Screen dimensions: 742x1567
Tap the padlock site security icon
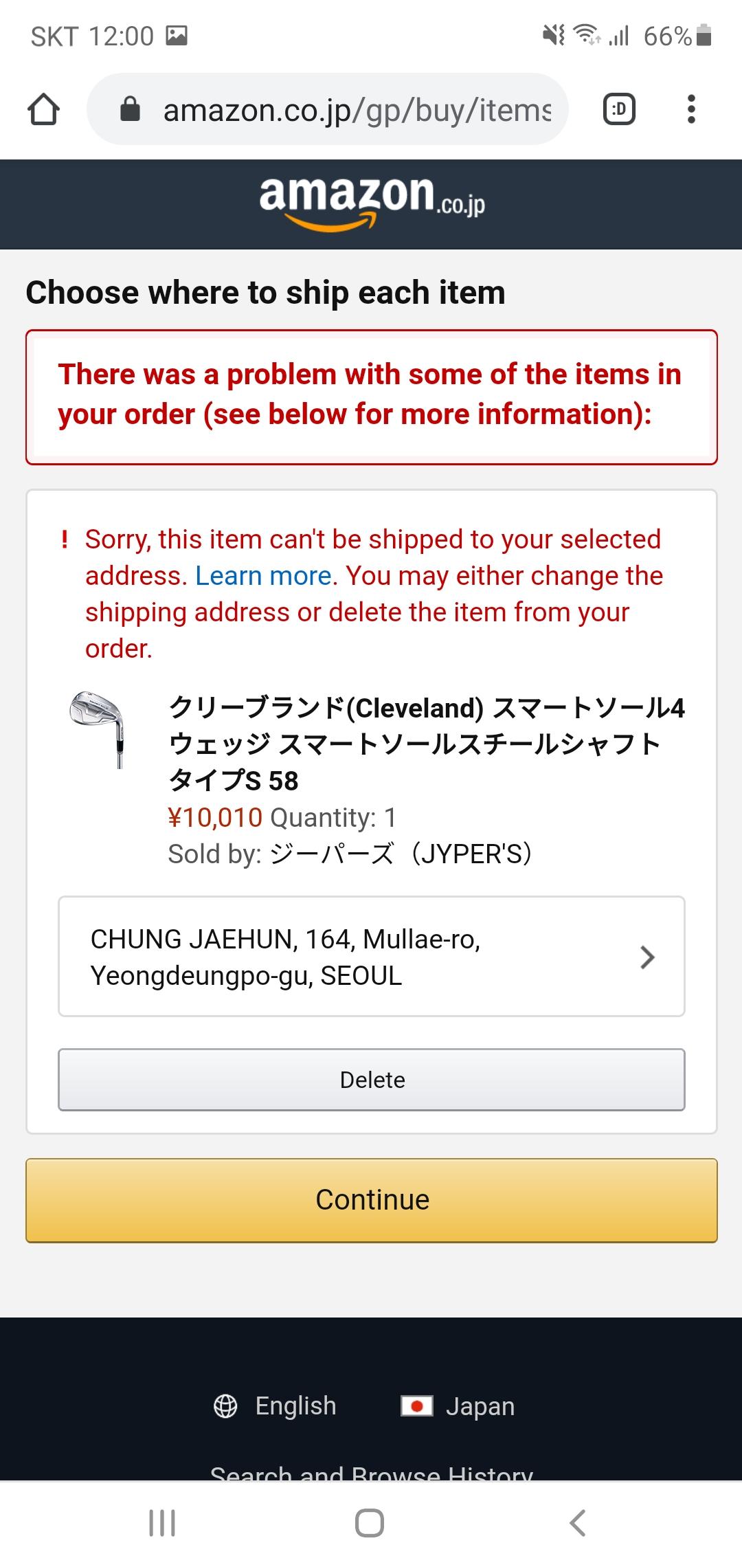point(130,109)
